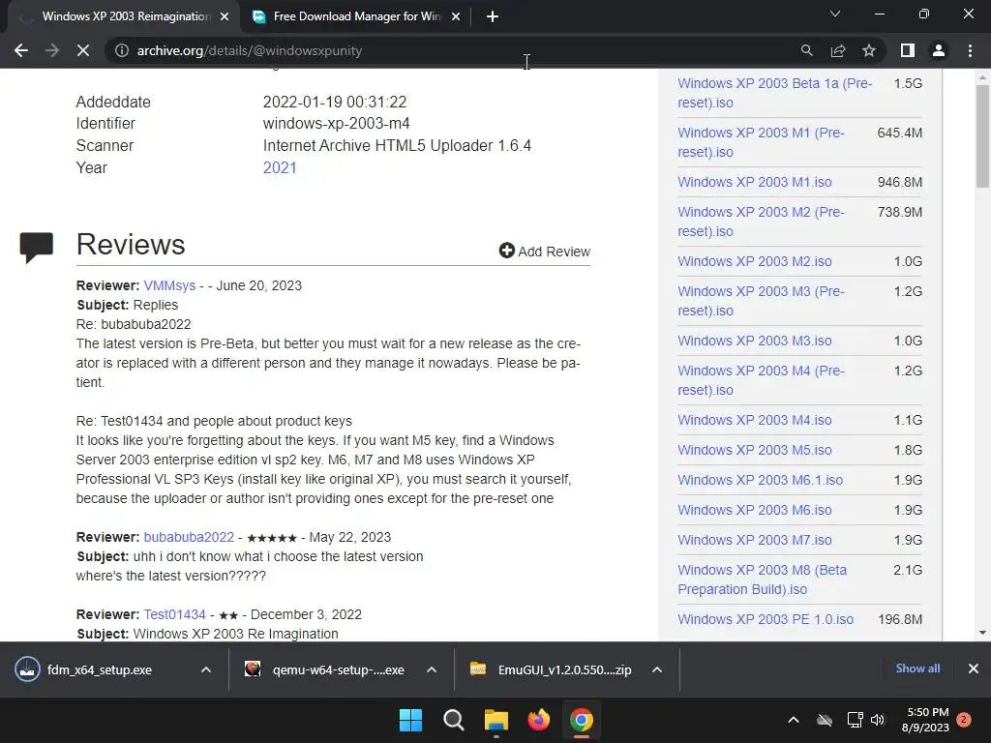Open File Explorer from taskbar
The width and height of the screenshot is (991, 743).
pyautogui.click(x=496, y=720)
